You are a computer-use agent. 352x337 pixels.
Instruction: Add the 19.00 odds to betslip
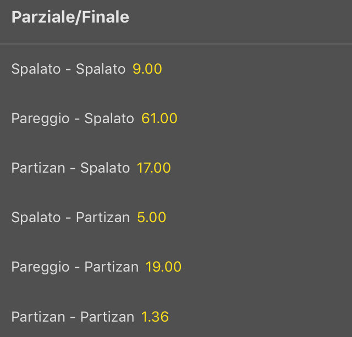(x=164, y=267)
